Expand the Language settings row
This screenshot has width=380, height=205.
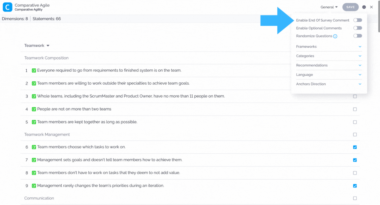tap(329, 75)
